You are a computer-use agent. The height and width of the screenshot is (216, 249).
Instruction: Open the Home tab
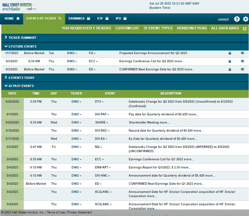coord(12,19)
